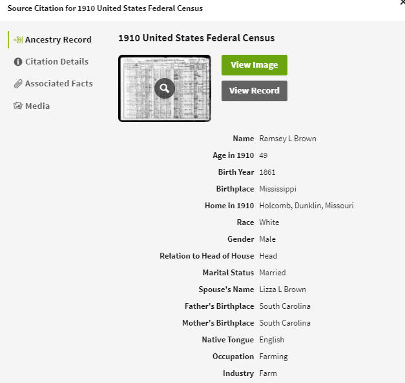Go to the Media tab
This screenshot has width=405, height=383.
(37, 106)
